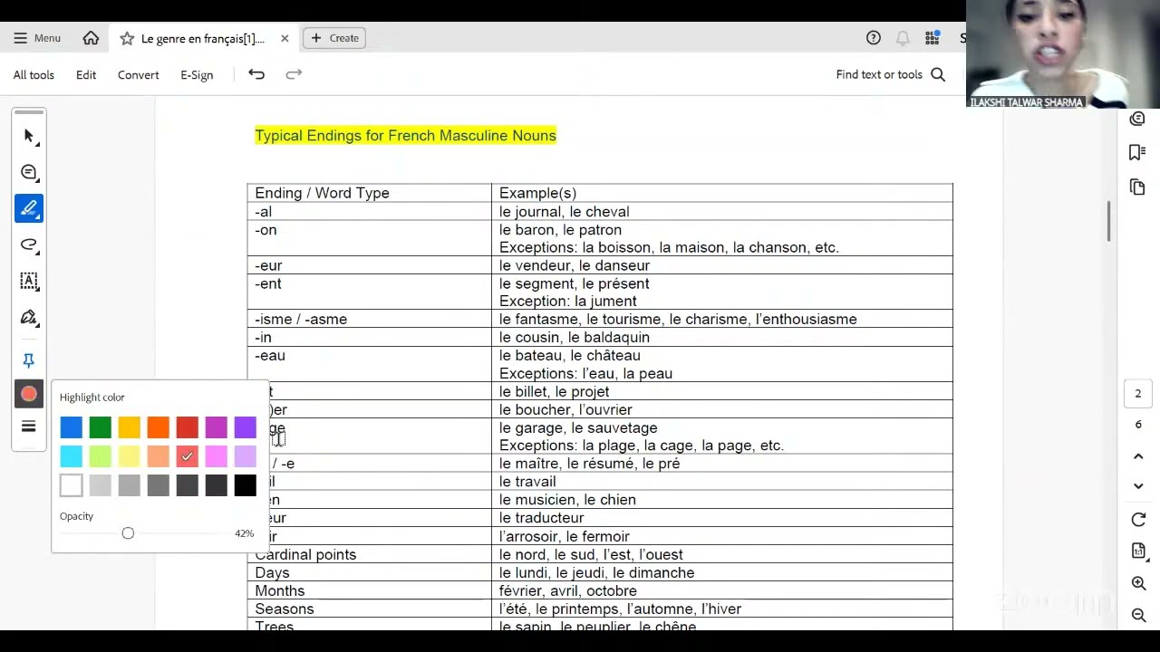The image size is (1160, 652).
Task: Pick the purple highlight swatch
Action: (x=246, y=427)
